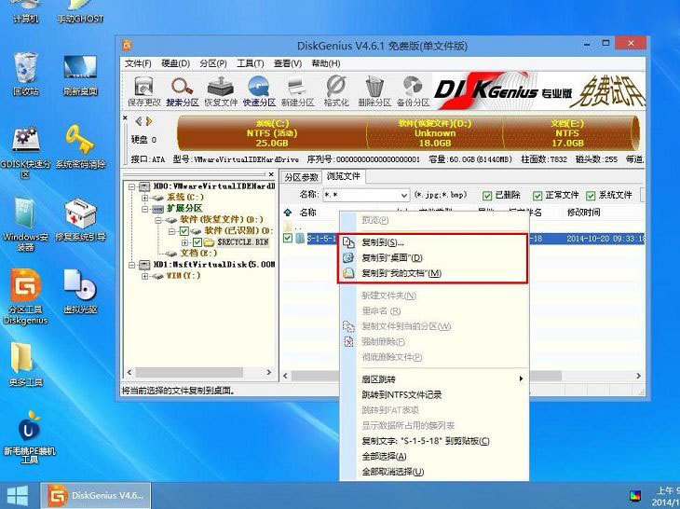
Task: Open the Windows安装器 desktop icon
Action: pos(25,225)
